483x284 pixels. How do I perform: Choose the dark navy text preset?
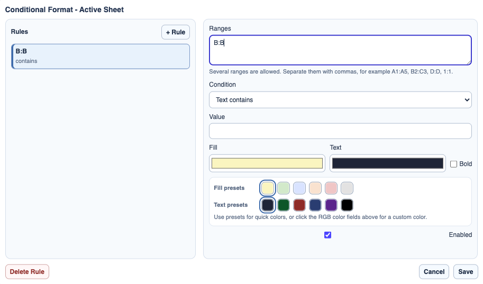point(267,205)
